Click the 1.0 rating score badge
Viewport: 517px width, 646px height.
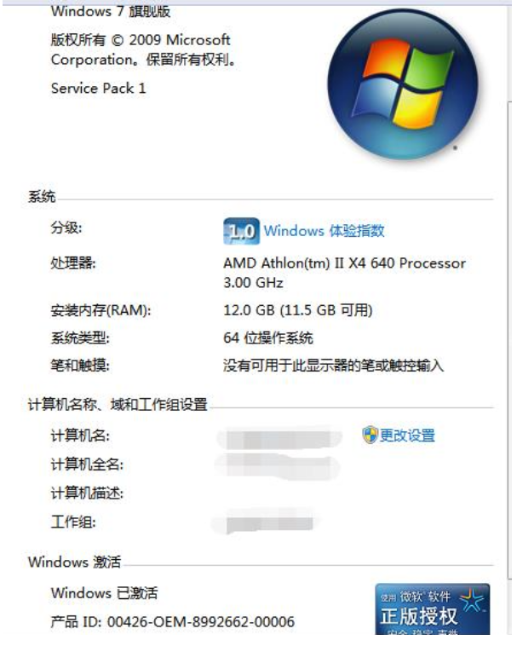coord(242,231)
